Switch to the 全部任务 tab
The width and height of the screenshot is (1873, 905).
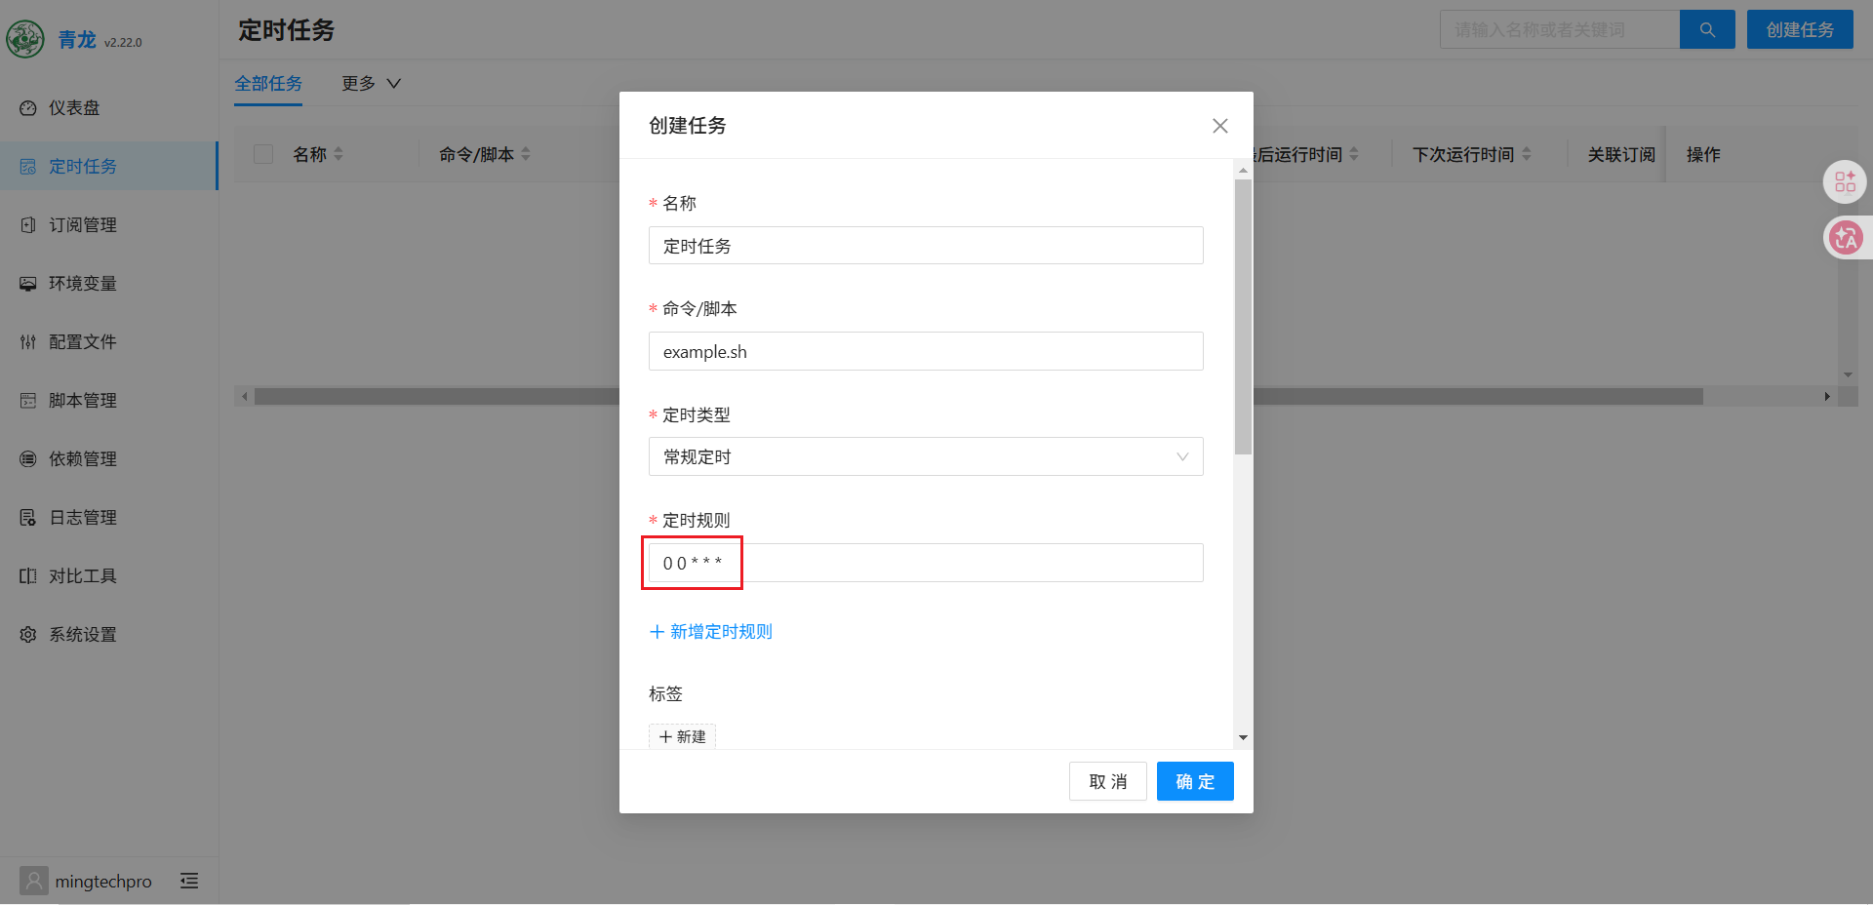pos(268,84)
